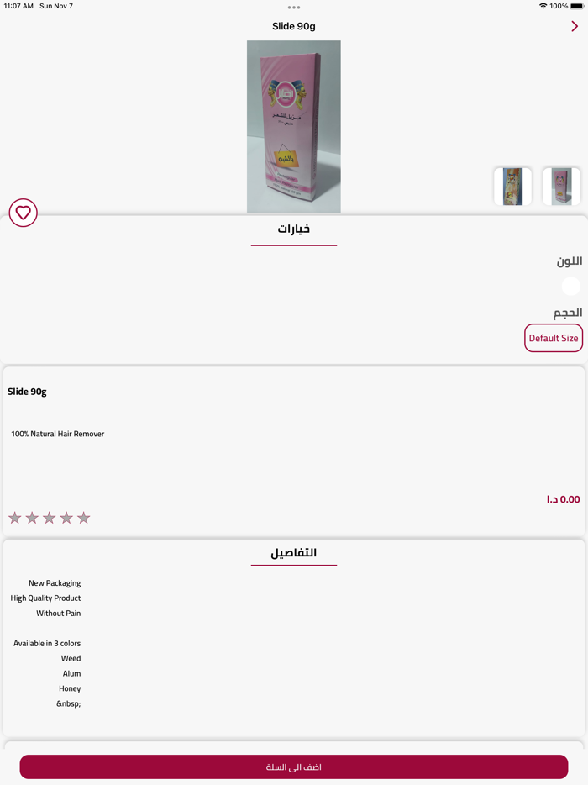Choose the white color swatch

point(571,287)
